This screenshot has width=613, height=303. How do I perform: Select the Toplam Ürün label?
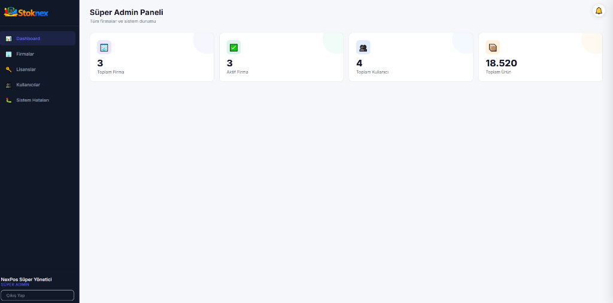498,72
